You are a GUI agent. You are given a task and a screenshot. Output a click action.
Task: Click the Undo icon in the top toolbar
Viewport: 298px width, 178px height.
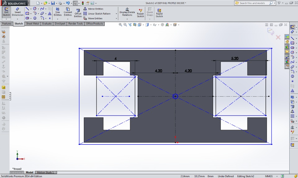[68, 3]
